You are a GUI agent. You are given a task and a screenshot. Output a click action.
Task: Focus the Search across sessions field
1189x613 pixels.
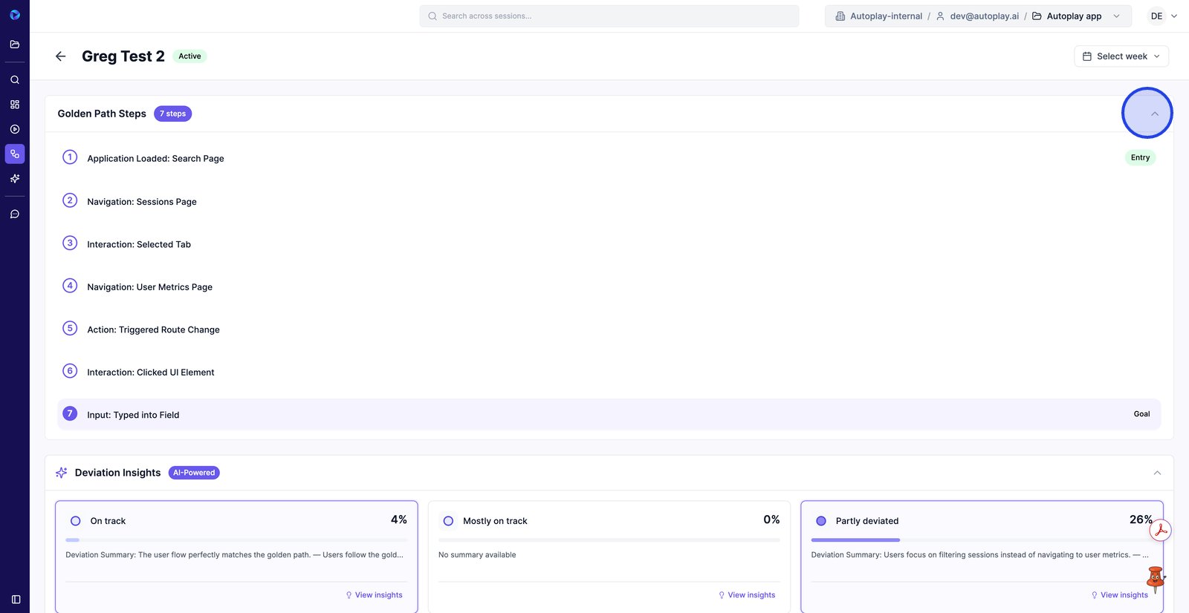point(609,16)
